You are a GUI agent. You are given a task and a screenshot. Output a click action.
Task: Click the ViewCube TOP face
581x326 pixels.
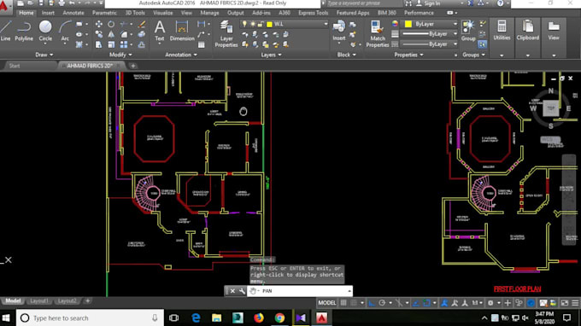[x=550, y=108]
